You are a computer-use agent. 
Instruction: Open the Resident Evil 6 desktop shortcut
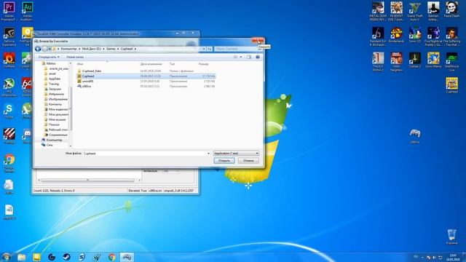[x=378, y=36]
